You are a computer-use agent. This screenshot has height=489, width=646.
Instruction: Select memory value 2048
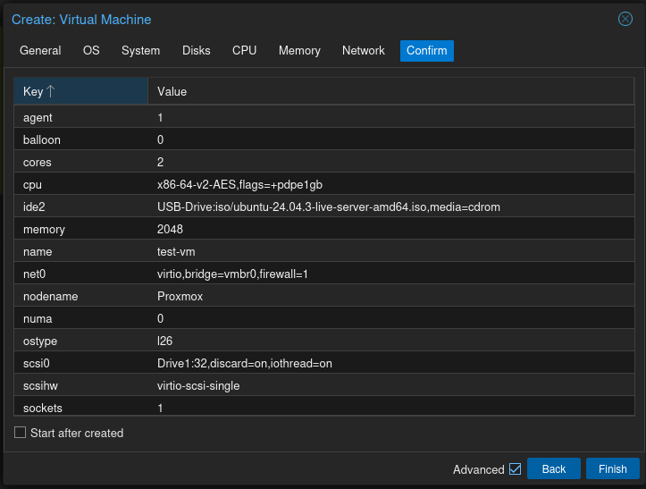[170, 229]
